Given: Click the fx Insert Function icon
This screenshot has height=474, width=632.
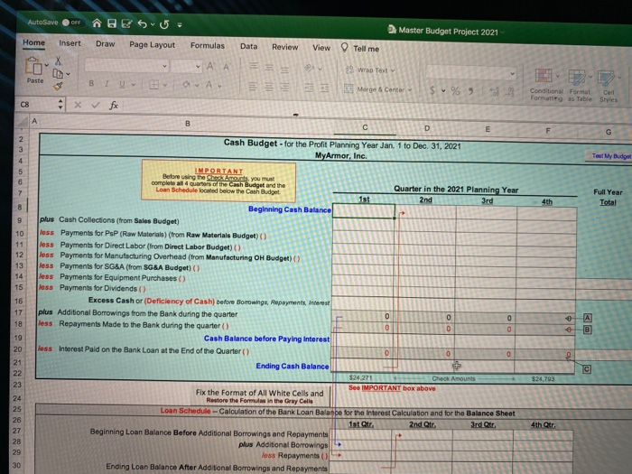Looking at the screenshot, I should (x=114, y=106).
